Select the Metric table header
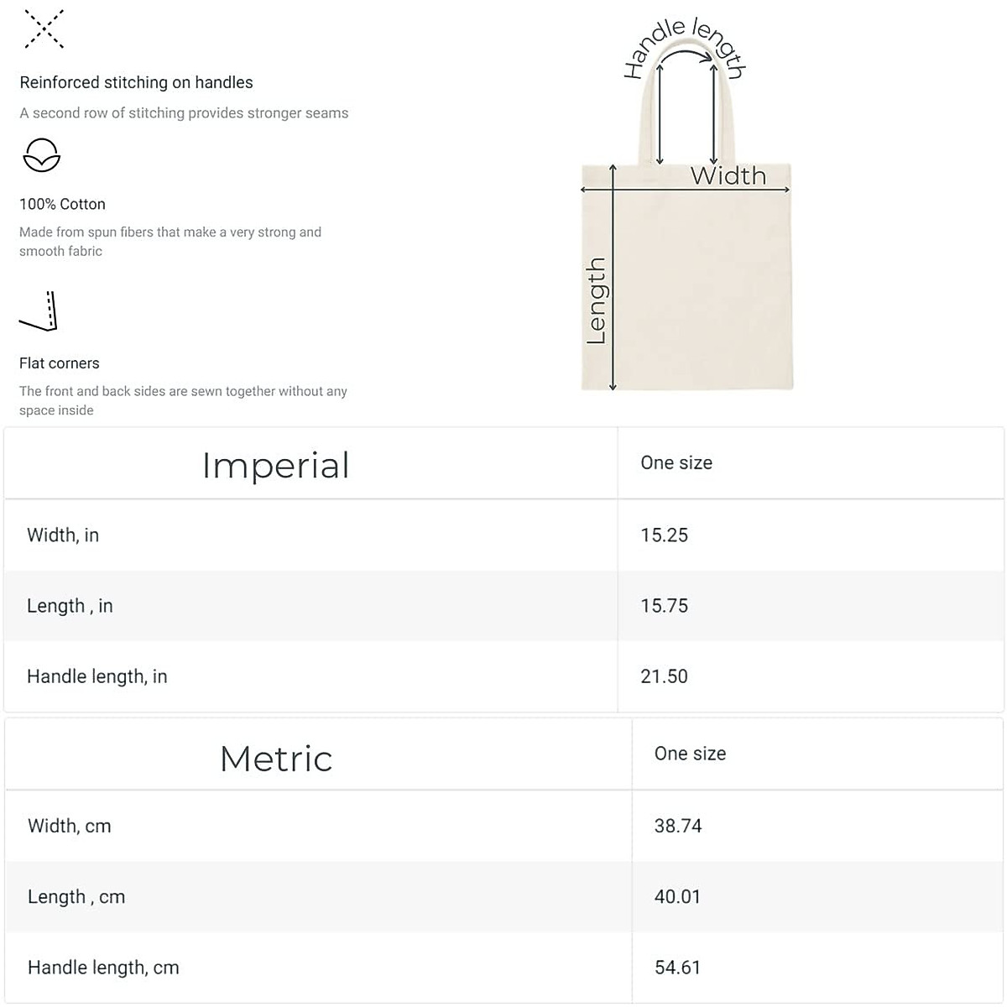 pos(276,759)
